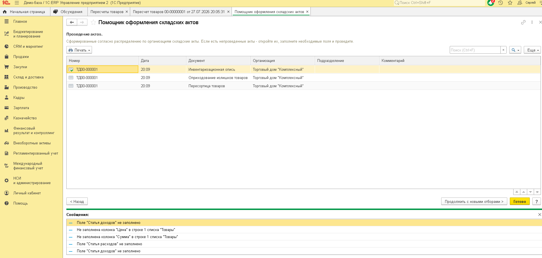
Task: Click the forward arrow navigation button
Action: point(82,22)
